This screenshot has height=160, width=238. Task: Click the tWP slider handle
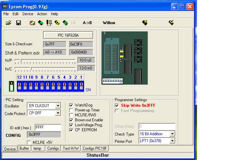coord(21,60)
